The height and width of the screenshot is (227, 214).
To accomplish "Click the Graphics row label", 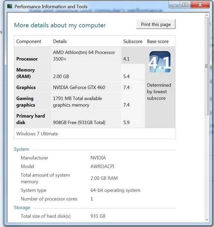I will coord(26,87).
